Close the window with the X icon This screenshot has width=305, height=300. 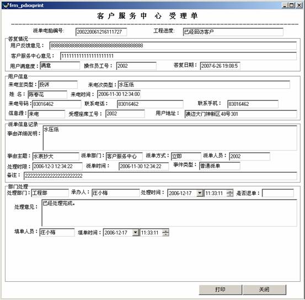(299, 6)
